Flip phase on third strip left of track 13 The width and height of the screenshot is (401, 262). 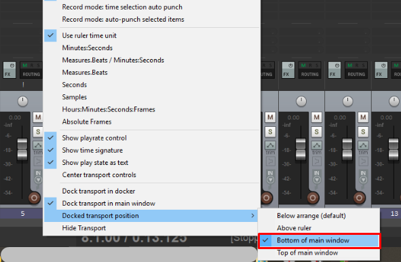(270, 161)
